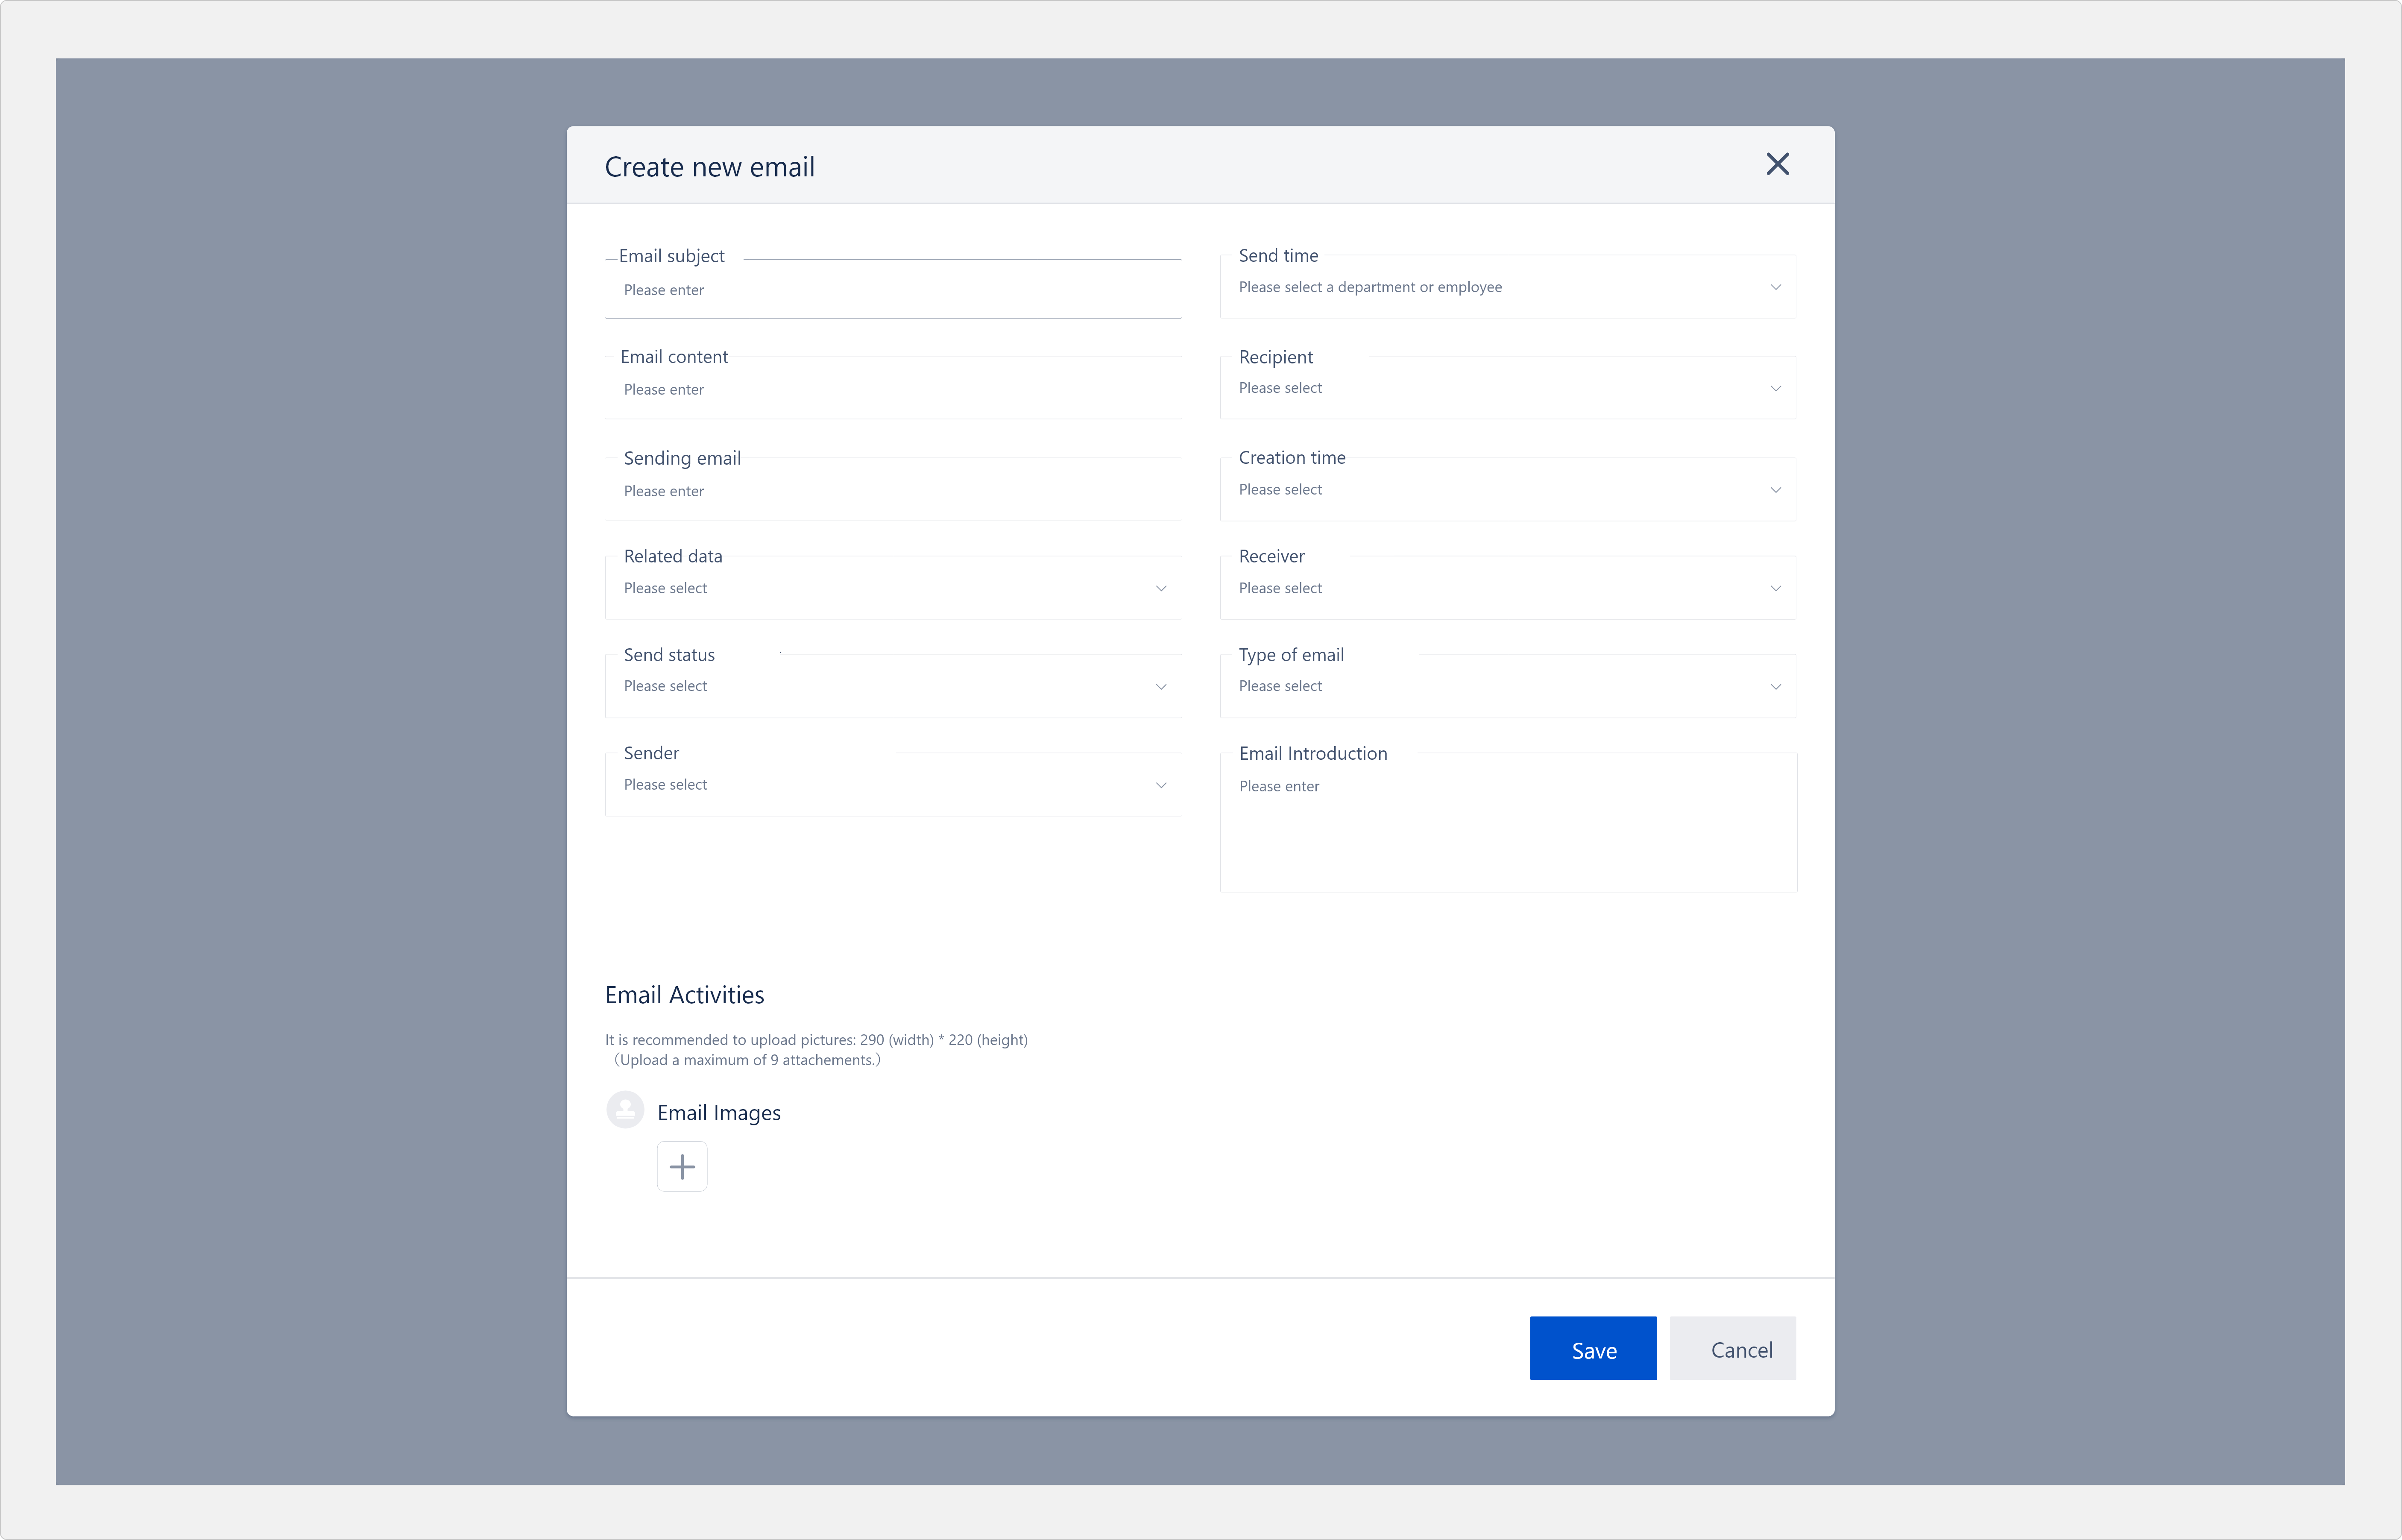The width and height of the screenshot is (2402, 1540).
Task: Open the Related data dropdown
Action: coord(893,588)
